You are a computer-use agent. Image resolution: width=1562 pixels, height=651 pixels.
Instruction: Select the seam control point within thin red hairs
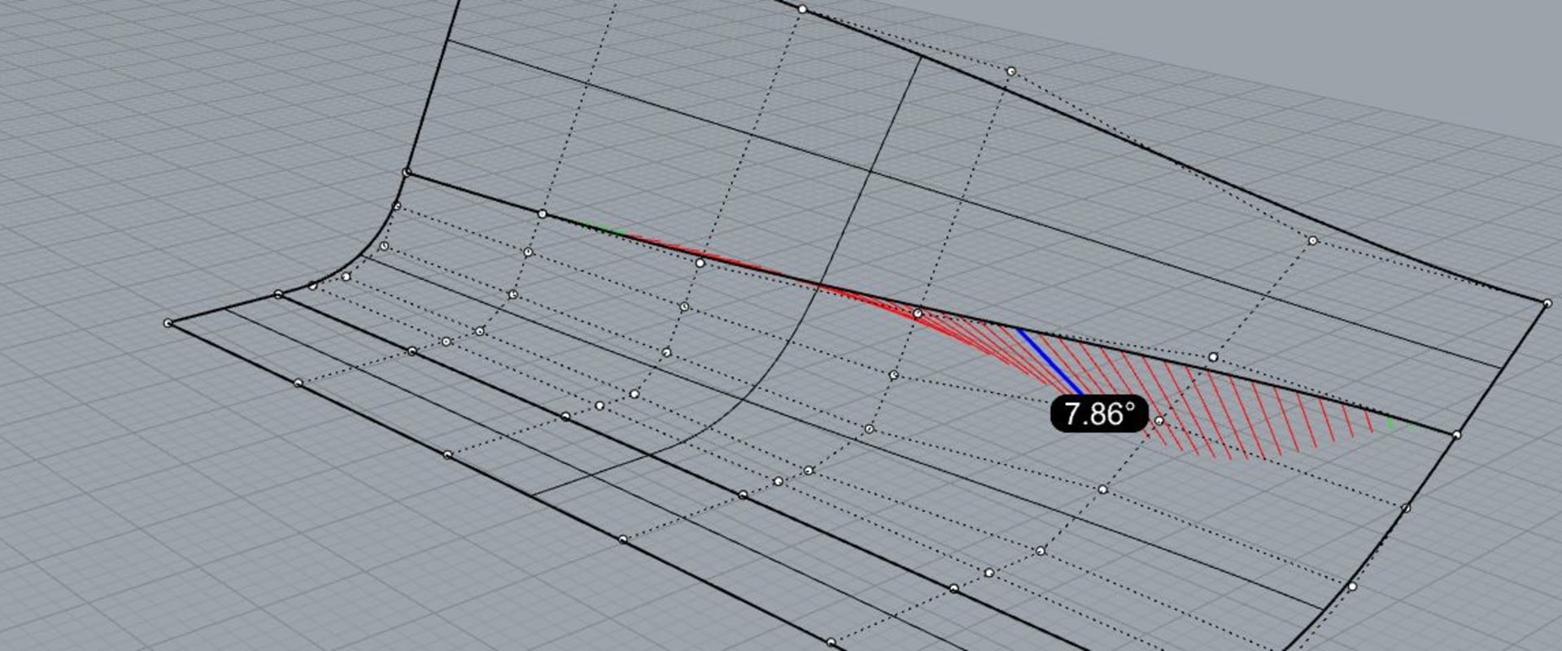[x=700, y=263]
